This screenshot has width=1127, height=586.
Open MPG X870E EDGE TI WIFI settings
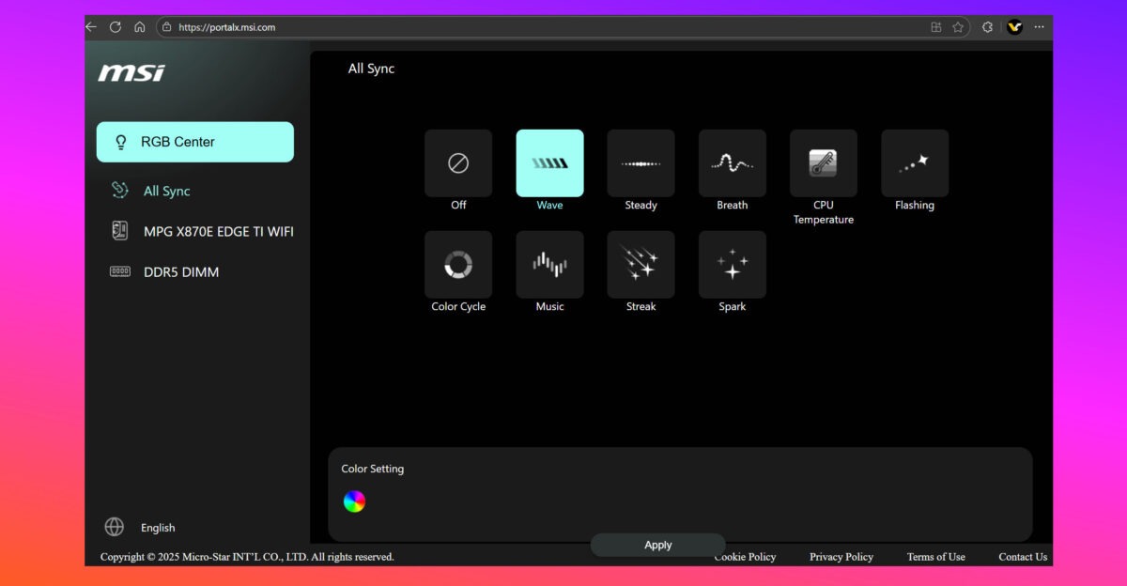coord(218,231)
